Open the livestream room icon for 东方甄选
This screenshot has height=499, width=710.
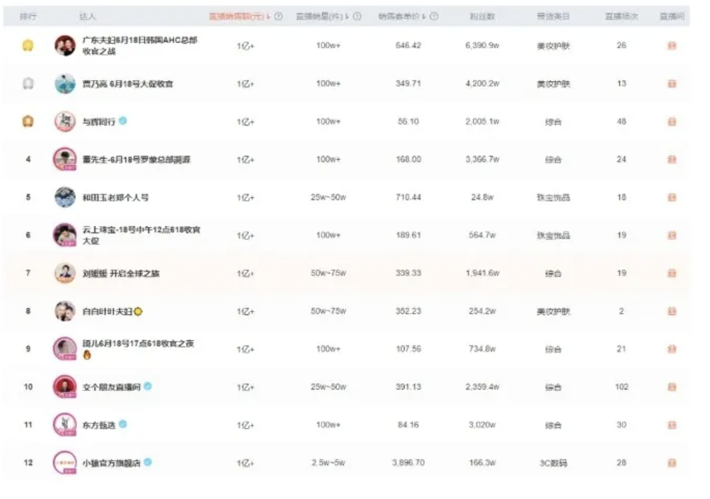click(671, 425)
